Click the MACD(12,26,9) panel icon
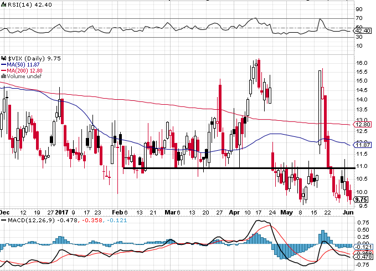This screenshot has width=376, height=271. click(3, 222)
